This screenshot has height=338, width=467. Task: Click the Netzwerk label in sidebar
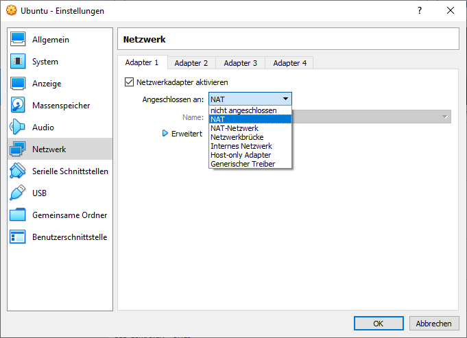click(x=49, y=149)
